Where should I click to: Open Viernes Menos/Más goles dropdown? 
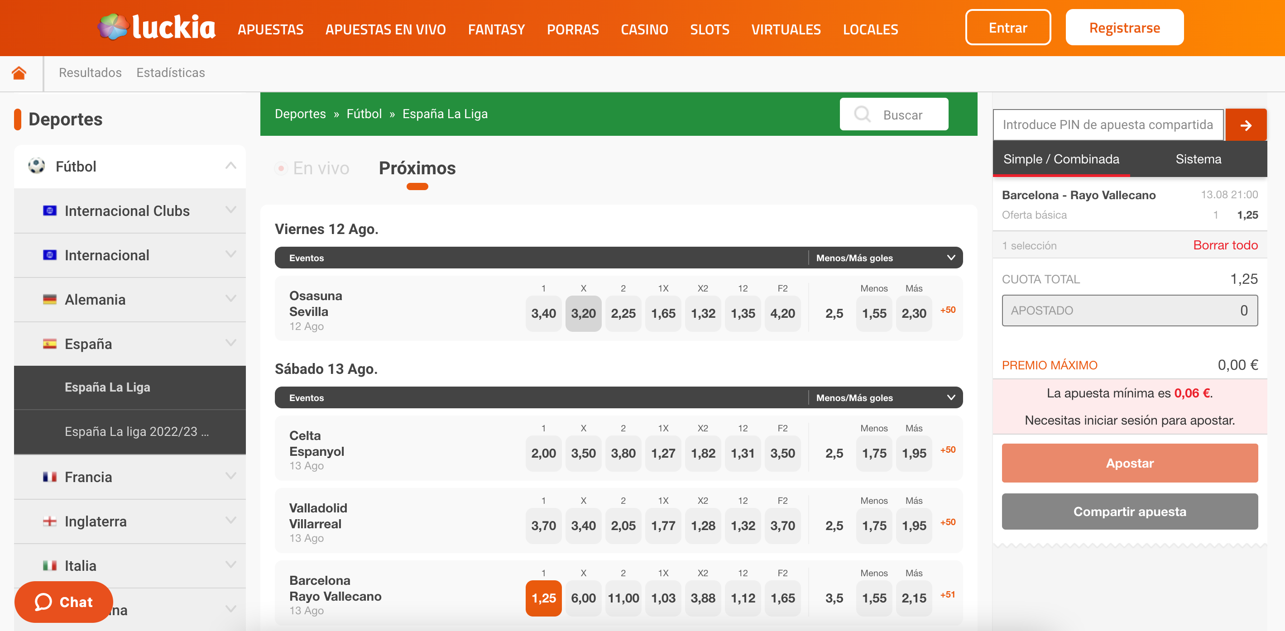(886, 258)
